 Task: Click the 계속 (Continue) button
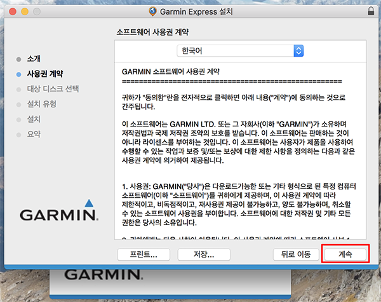pos(345,254)
